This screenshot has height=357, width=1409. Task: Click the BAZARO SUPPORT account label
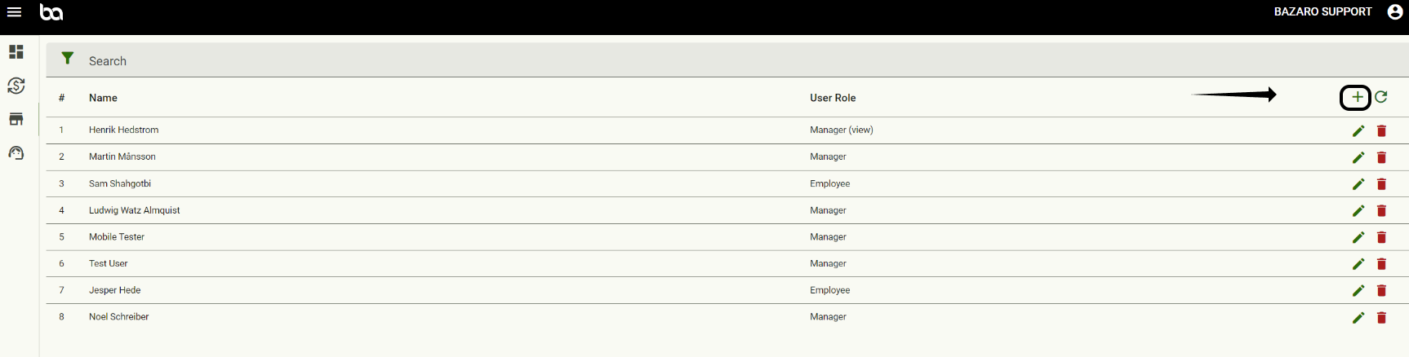click(1322, 12)
